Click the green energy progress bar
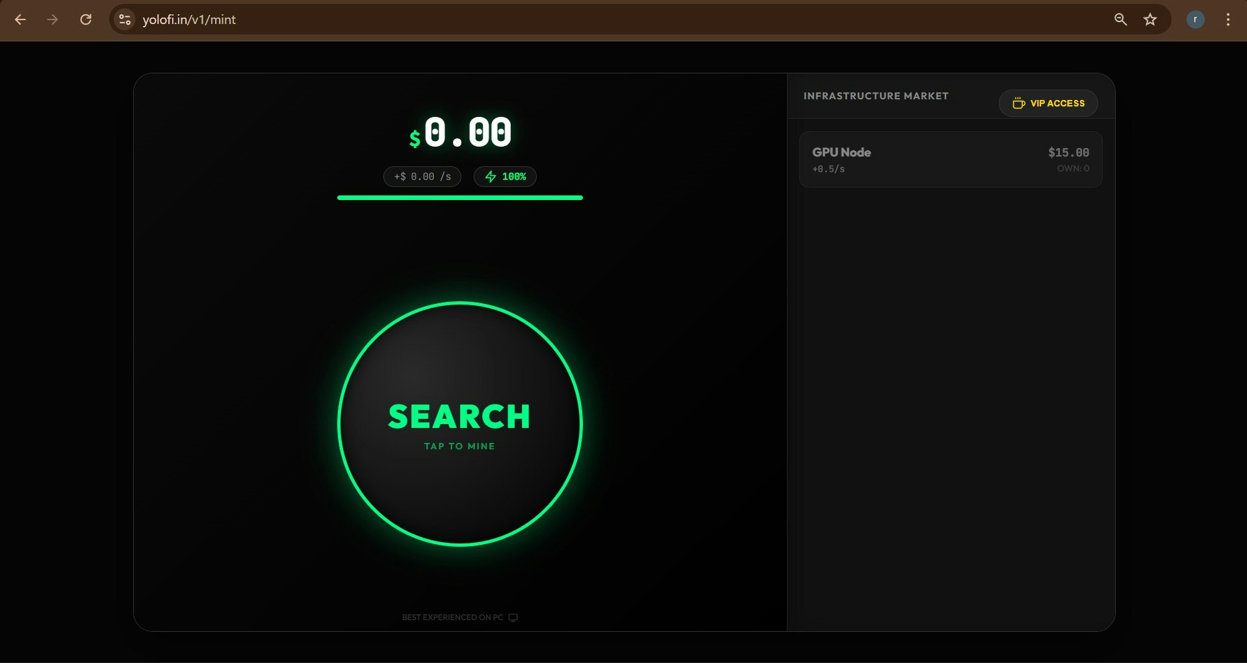The image size is (1247, 663). tap(460, 197)
